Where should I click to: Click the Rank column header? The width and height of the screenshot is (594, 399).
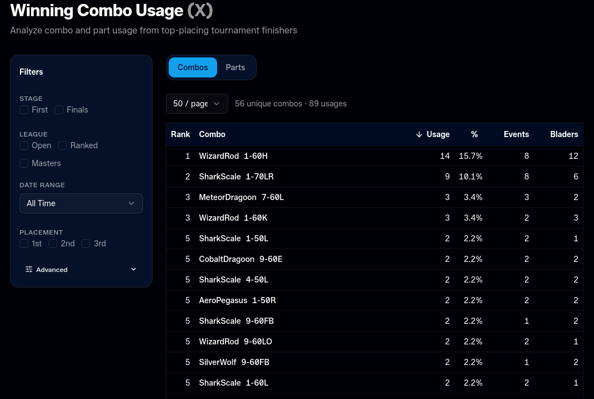click(180, 134)
